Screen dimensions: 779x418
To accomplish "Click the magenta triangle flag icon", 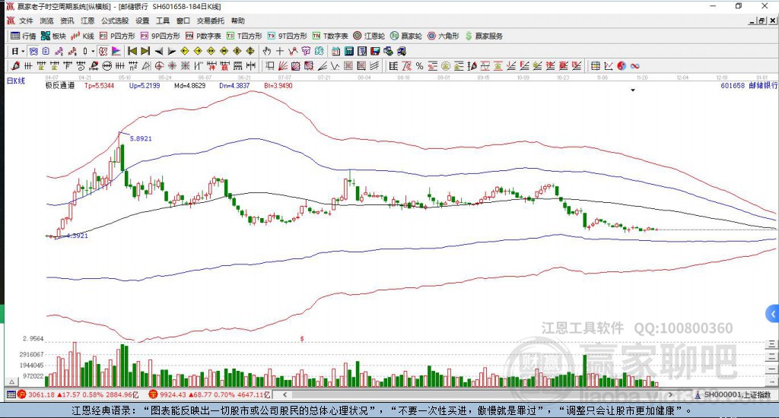I will click(x=116, y=51).
